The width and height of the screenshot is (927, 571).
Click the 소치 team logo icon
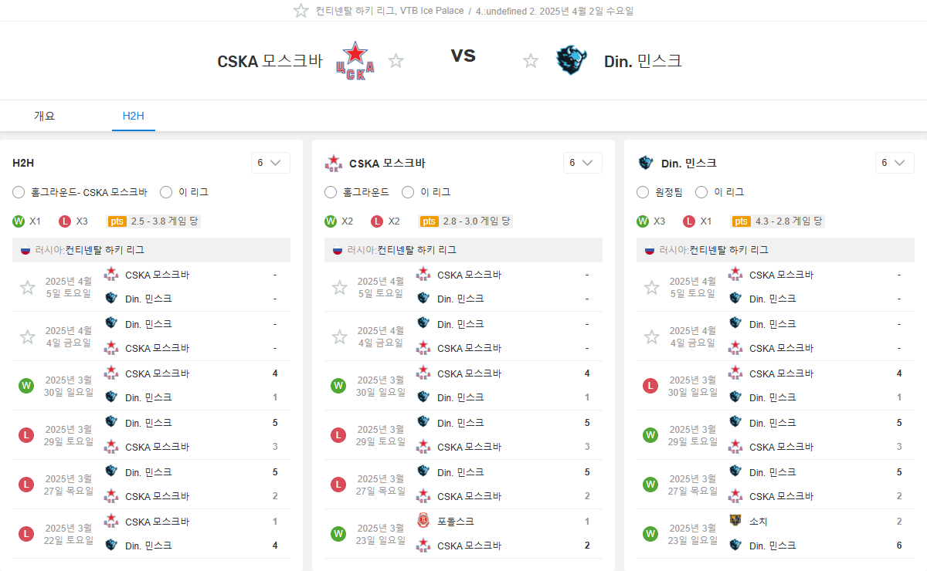coord(735,521)
